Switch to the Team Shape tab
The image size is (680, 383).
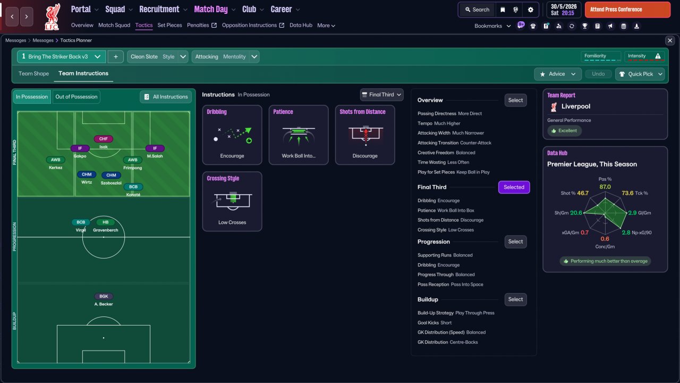pyautogui.click(x=33, y=73)
